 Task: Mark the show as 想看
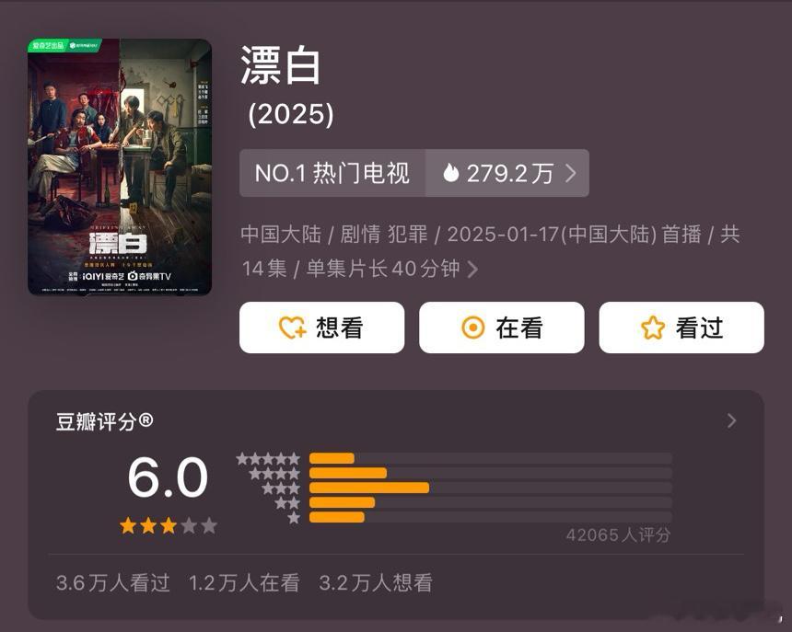pyautogui.click(x=321, y=327)
